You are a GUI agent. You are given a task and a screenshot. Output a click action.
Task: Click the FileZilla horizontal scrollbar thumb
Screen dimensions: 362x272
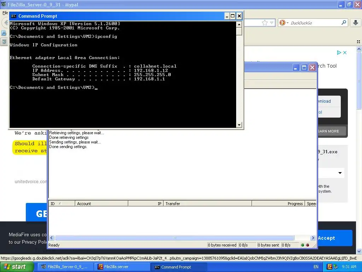pyautogui.click(x=175, y=238)
